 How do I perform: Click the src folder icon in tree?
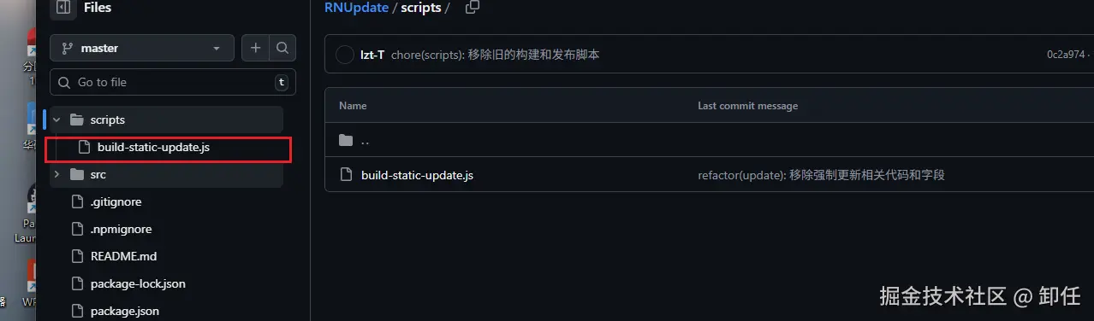click(76, 174)
